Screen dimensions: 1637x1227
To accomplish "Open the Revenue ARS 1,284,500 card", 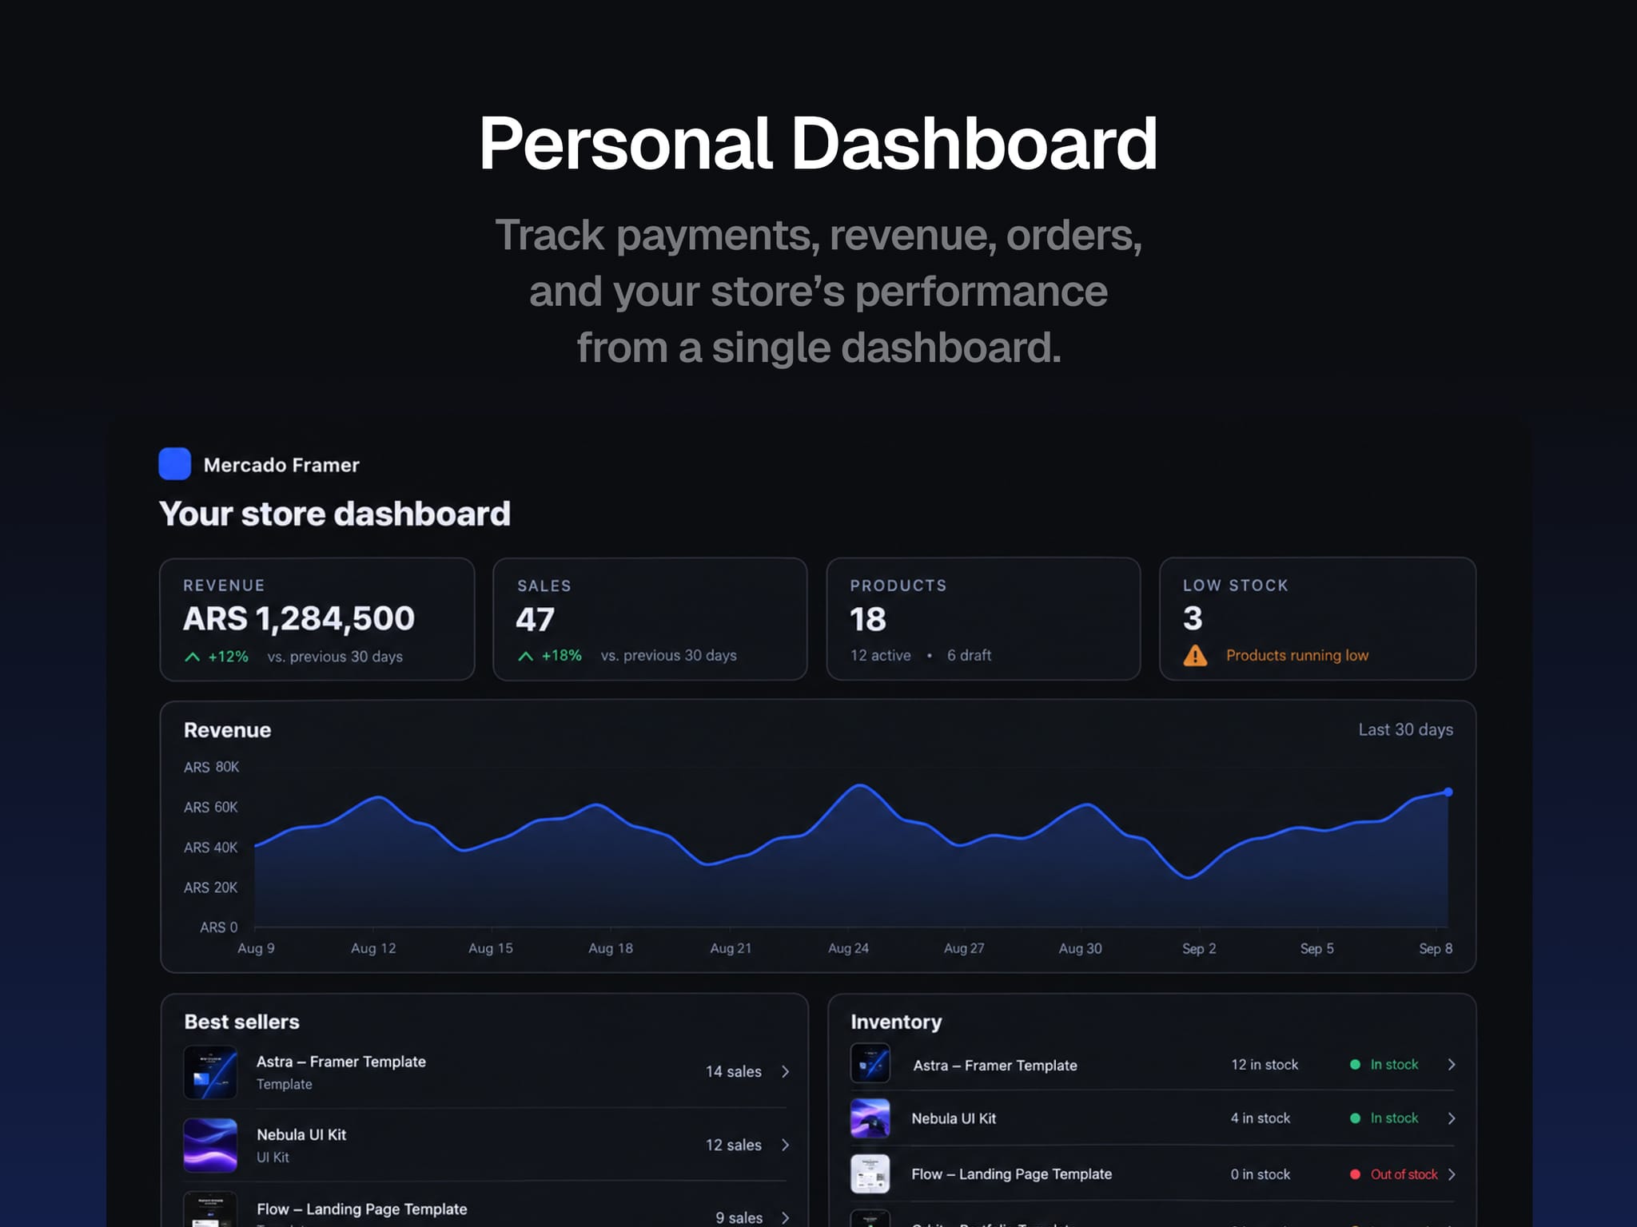I will (317, 619).
